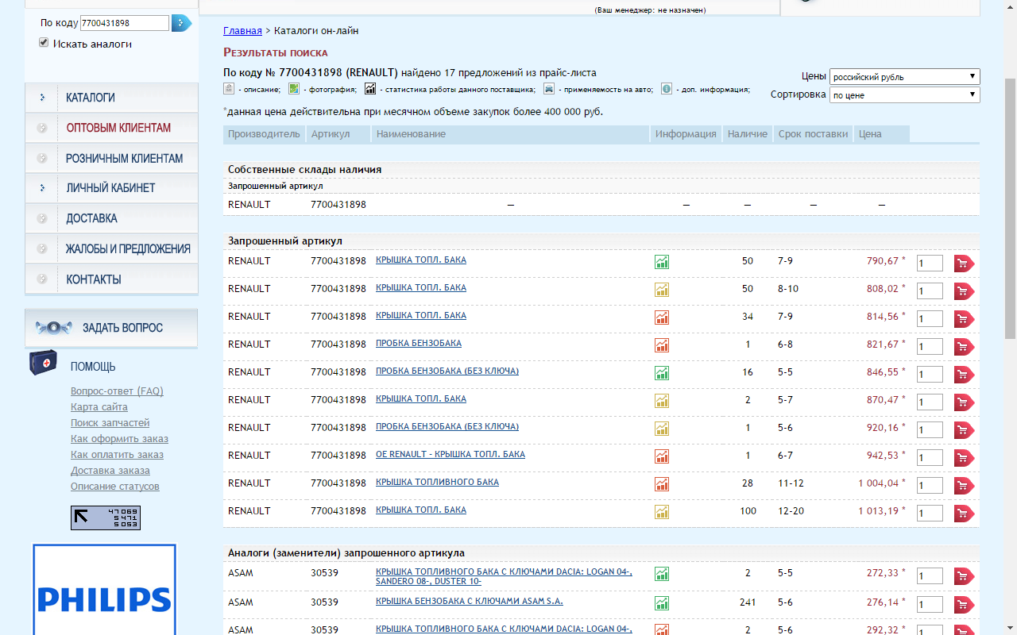The width and height of the screenshot is (1017, 635).
Task: Click quantity field for the 790,67 row
Action: (x=930, y=264)
